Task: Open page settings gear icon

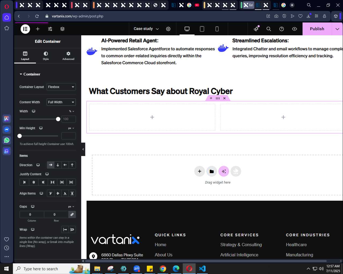Action: (168, 29)
